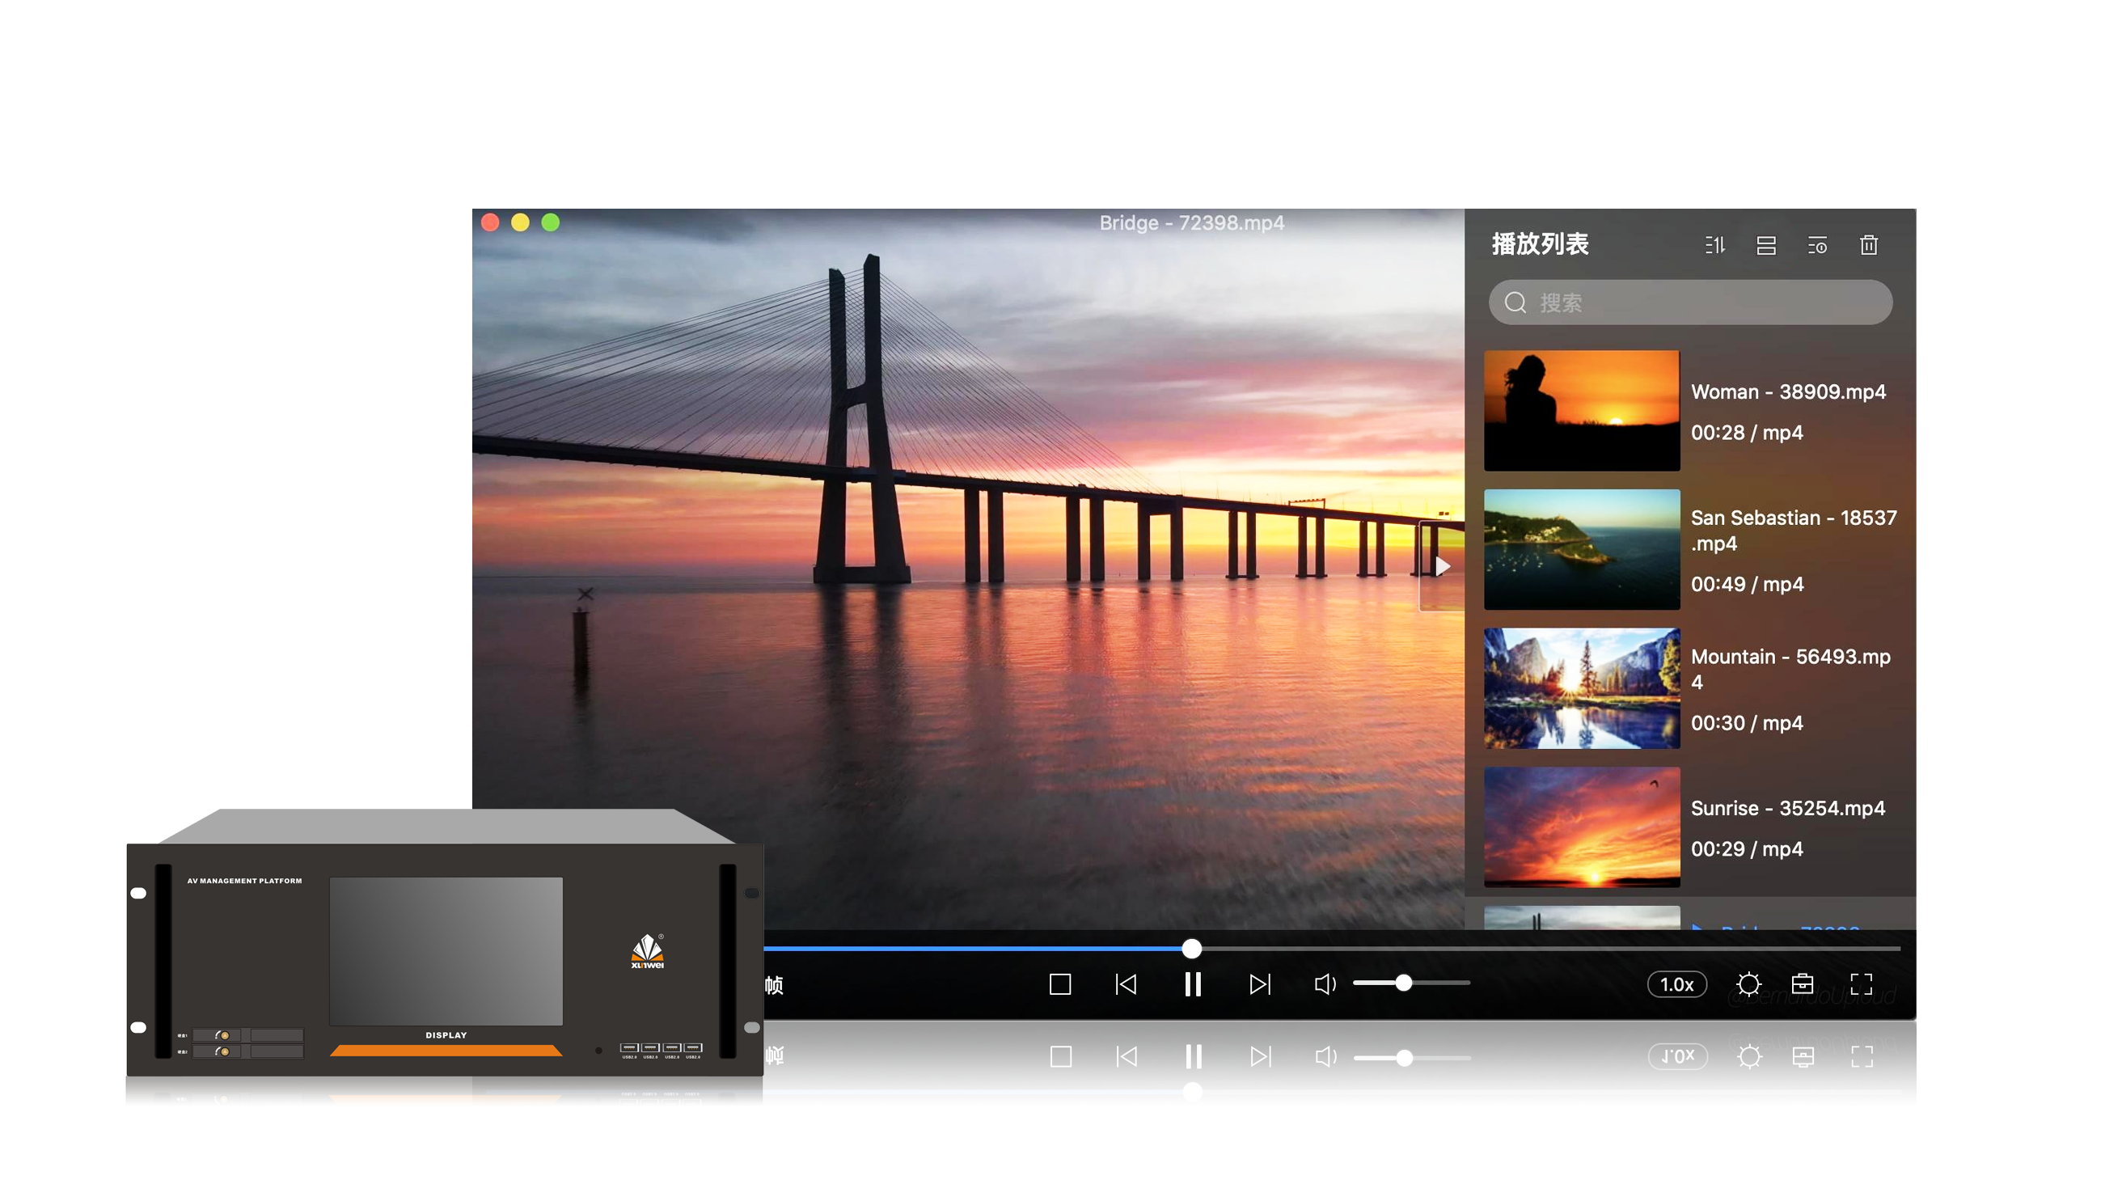Viewport: 2122px width, 1197px height.
Task: Open the 1.0x playback speed selector
Action: [1676, 983]
